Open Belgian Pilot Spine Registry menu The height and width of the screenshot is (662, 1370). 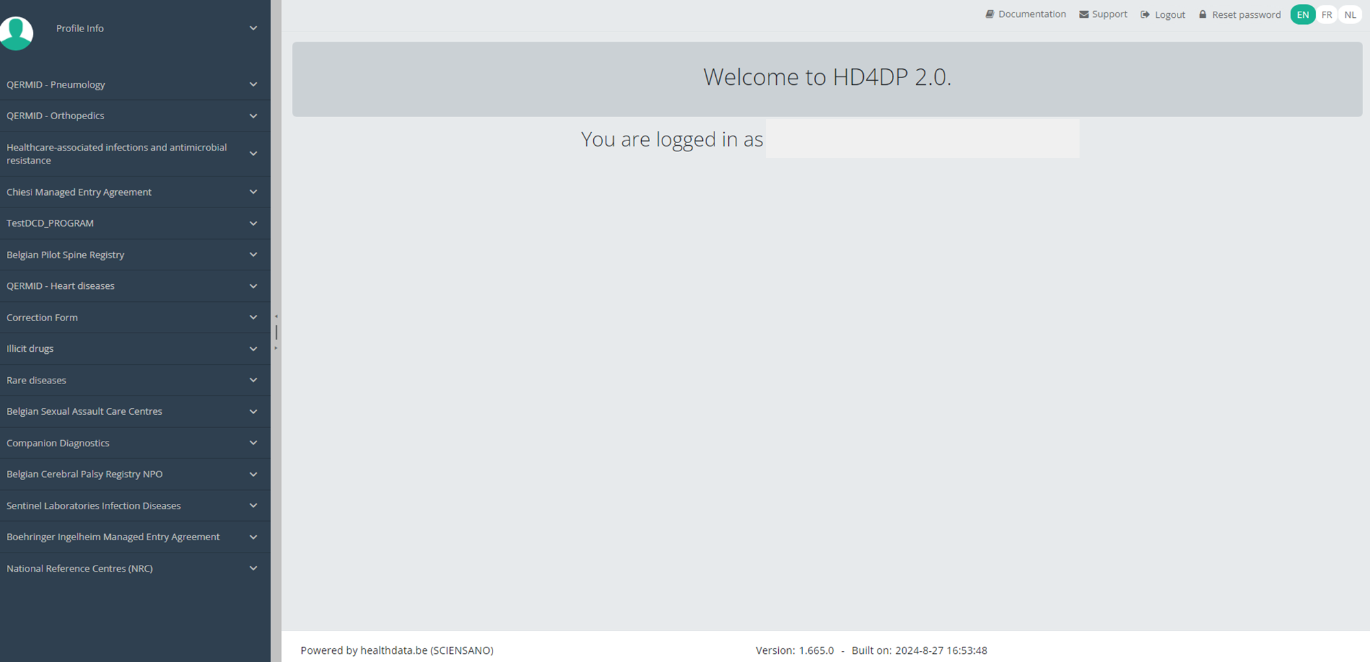(x=66, y=255)
